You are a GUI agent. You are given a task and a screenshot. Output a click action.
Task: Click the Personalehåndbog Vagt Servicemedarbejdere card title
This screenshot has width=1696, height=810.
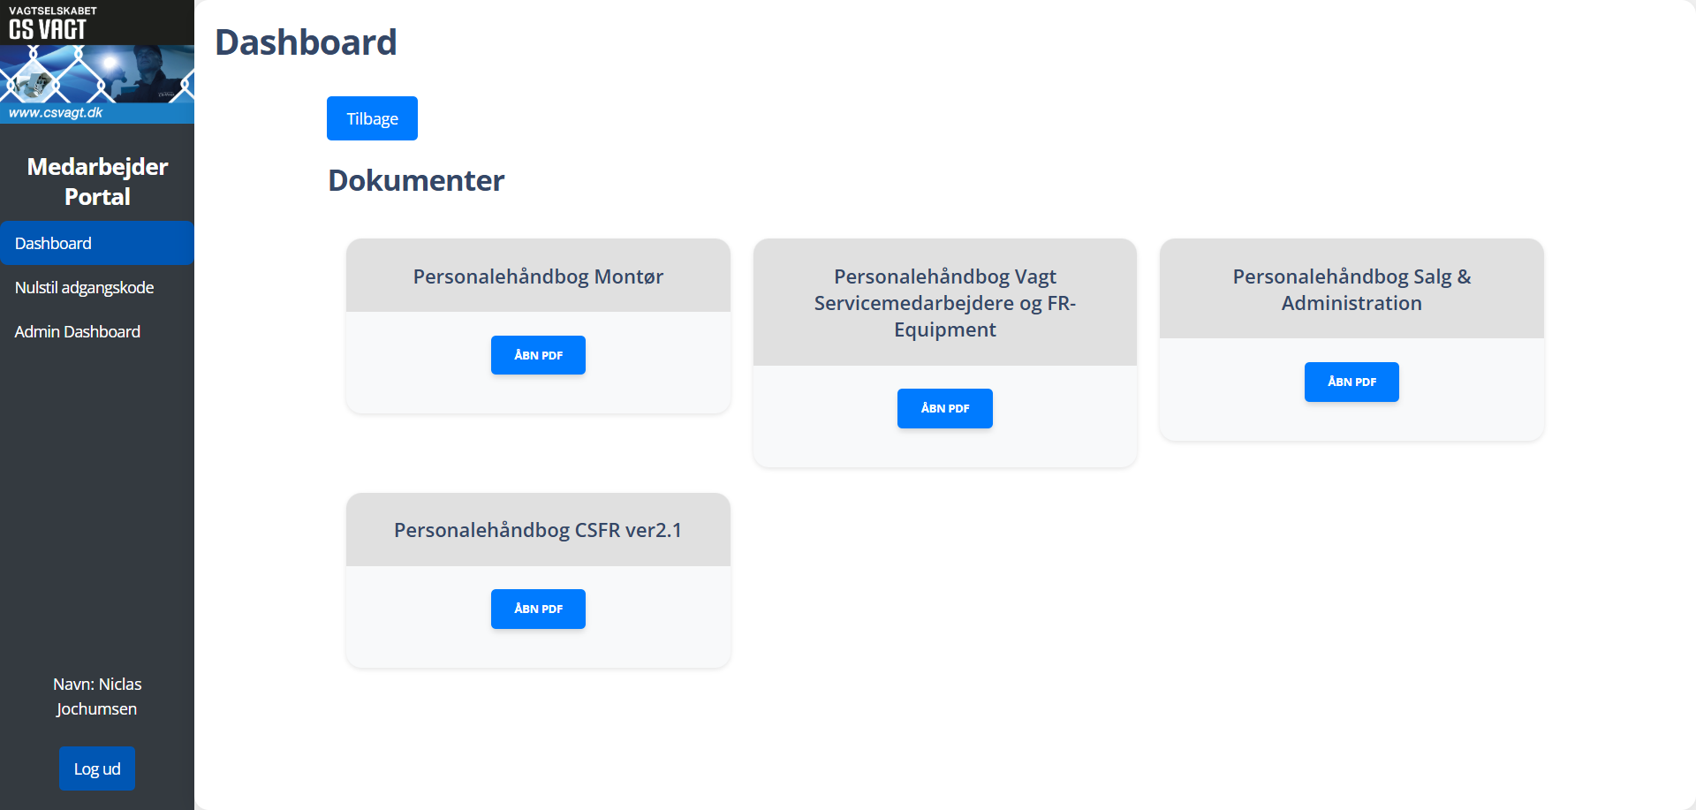[x=944, y=303]
